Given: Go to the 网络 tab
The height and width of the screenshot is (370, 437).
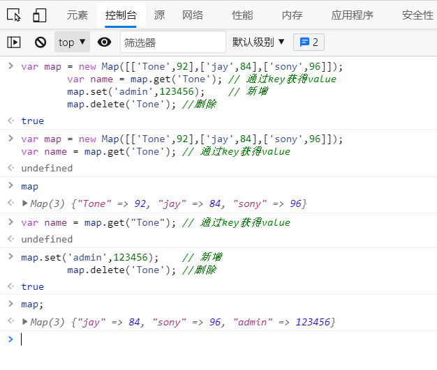Looking at the screenshot, I should pyautogui.click(x=193, y=15).
